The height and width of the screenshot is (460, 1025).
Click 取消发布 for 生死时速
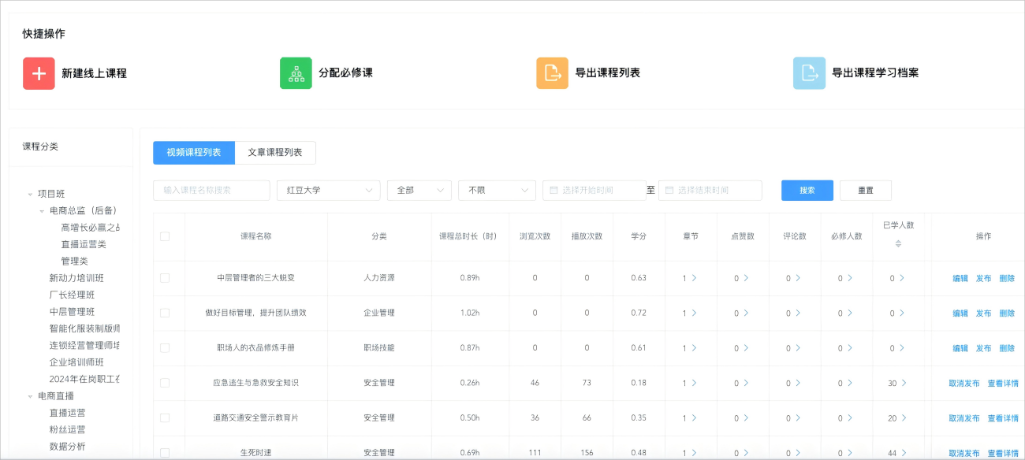click(x=964, y=452)
